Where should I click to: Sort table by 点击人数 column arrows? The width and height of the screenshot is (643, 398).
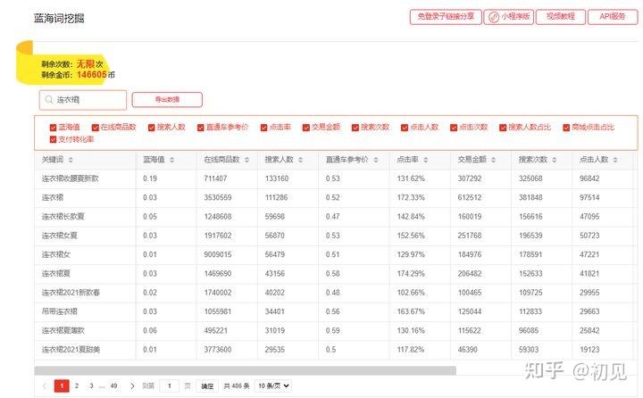(x=615, y=160)
